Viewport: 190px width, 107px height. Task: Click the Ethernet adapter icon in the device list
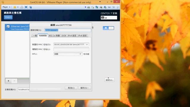point(8,26)
